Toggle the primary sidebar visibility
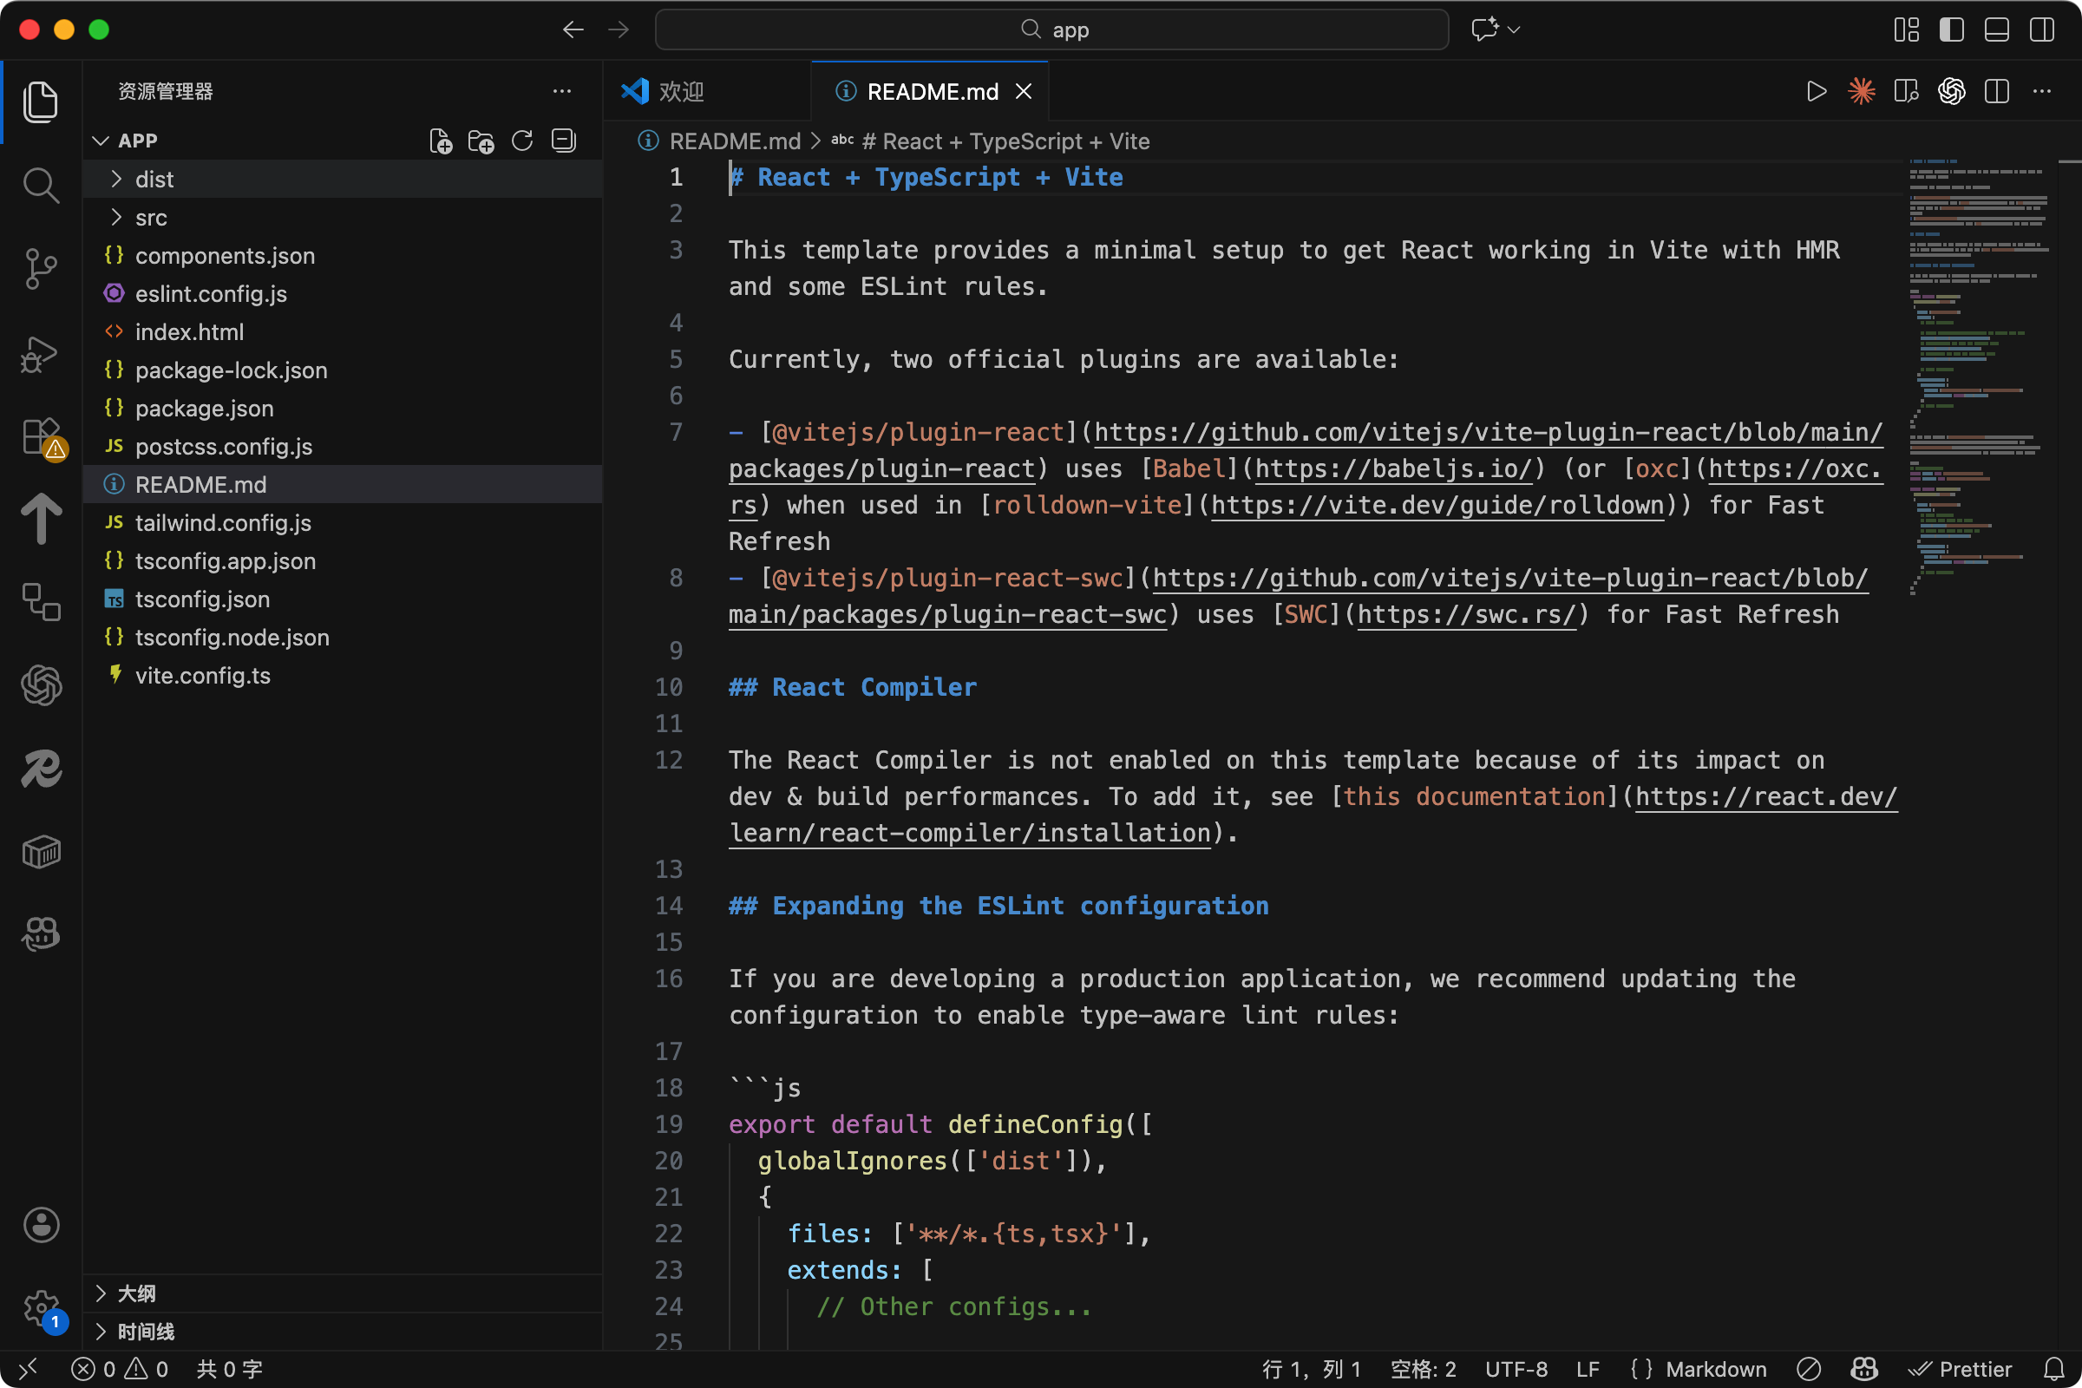2082x1388 pixels. (x=1951, y=29)
